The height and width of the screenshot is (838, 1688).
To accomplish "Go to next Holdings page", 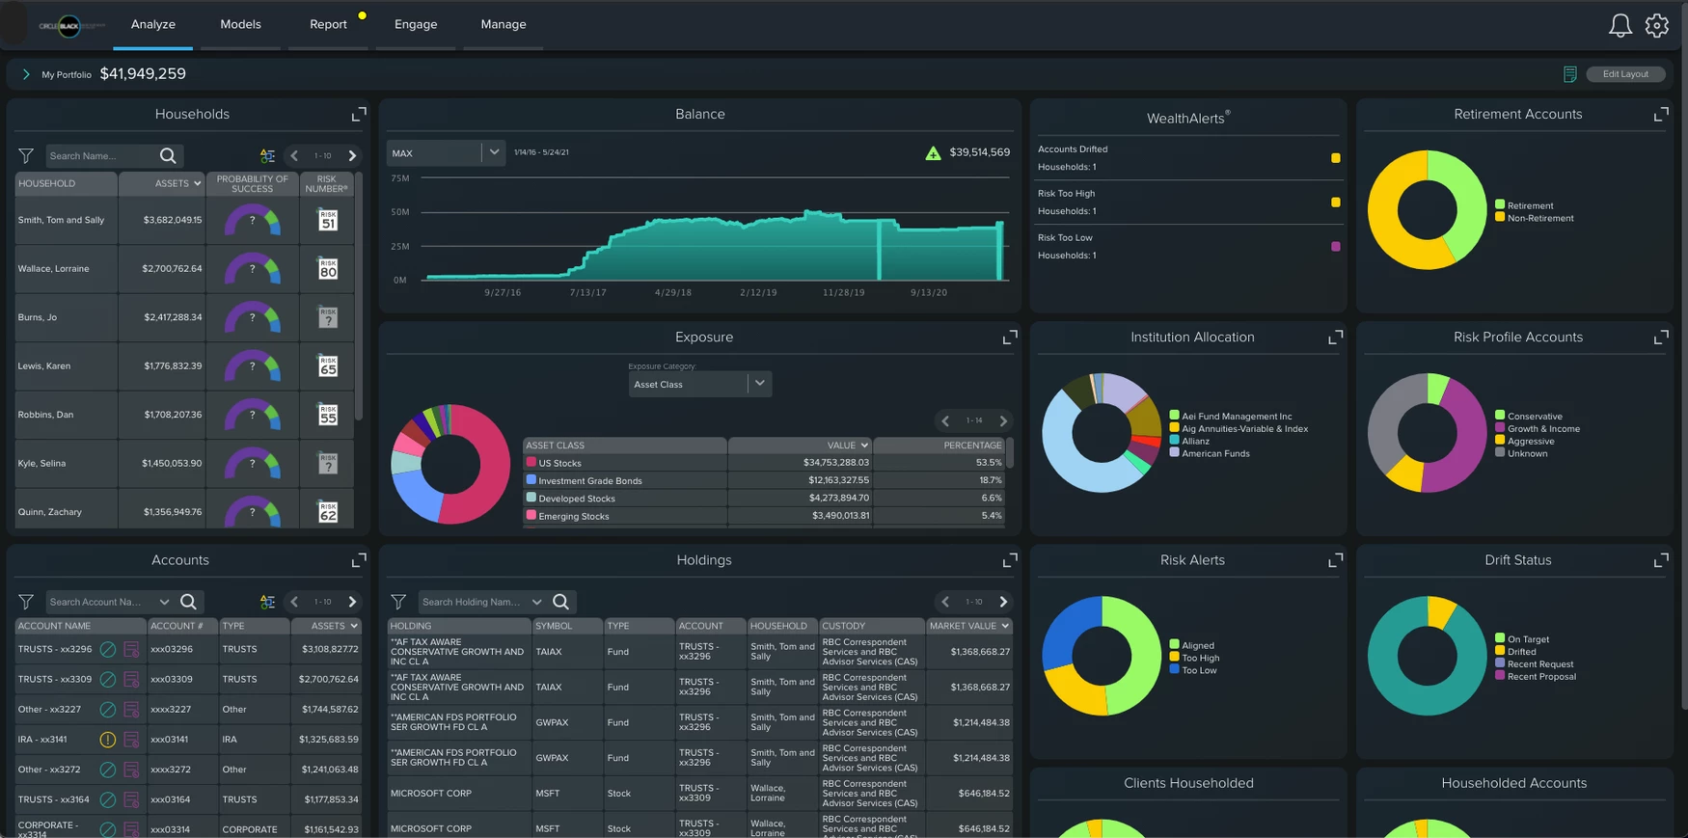I will pos(1003,602).
